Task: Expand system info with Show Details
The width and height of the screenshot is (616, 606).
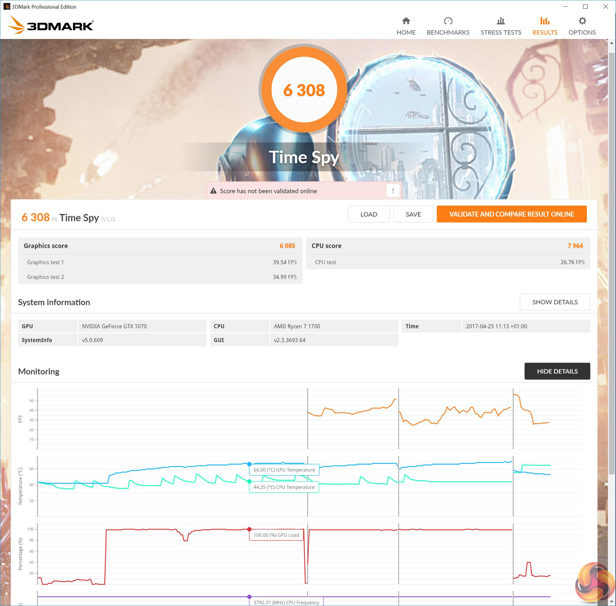Action: point(555,302)
